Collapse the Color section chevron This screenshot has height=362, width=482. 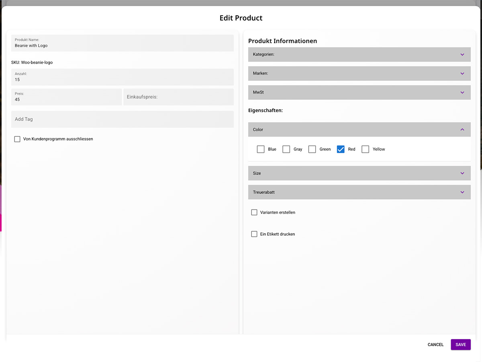[462, 130]
